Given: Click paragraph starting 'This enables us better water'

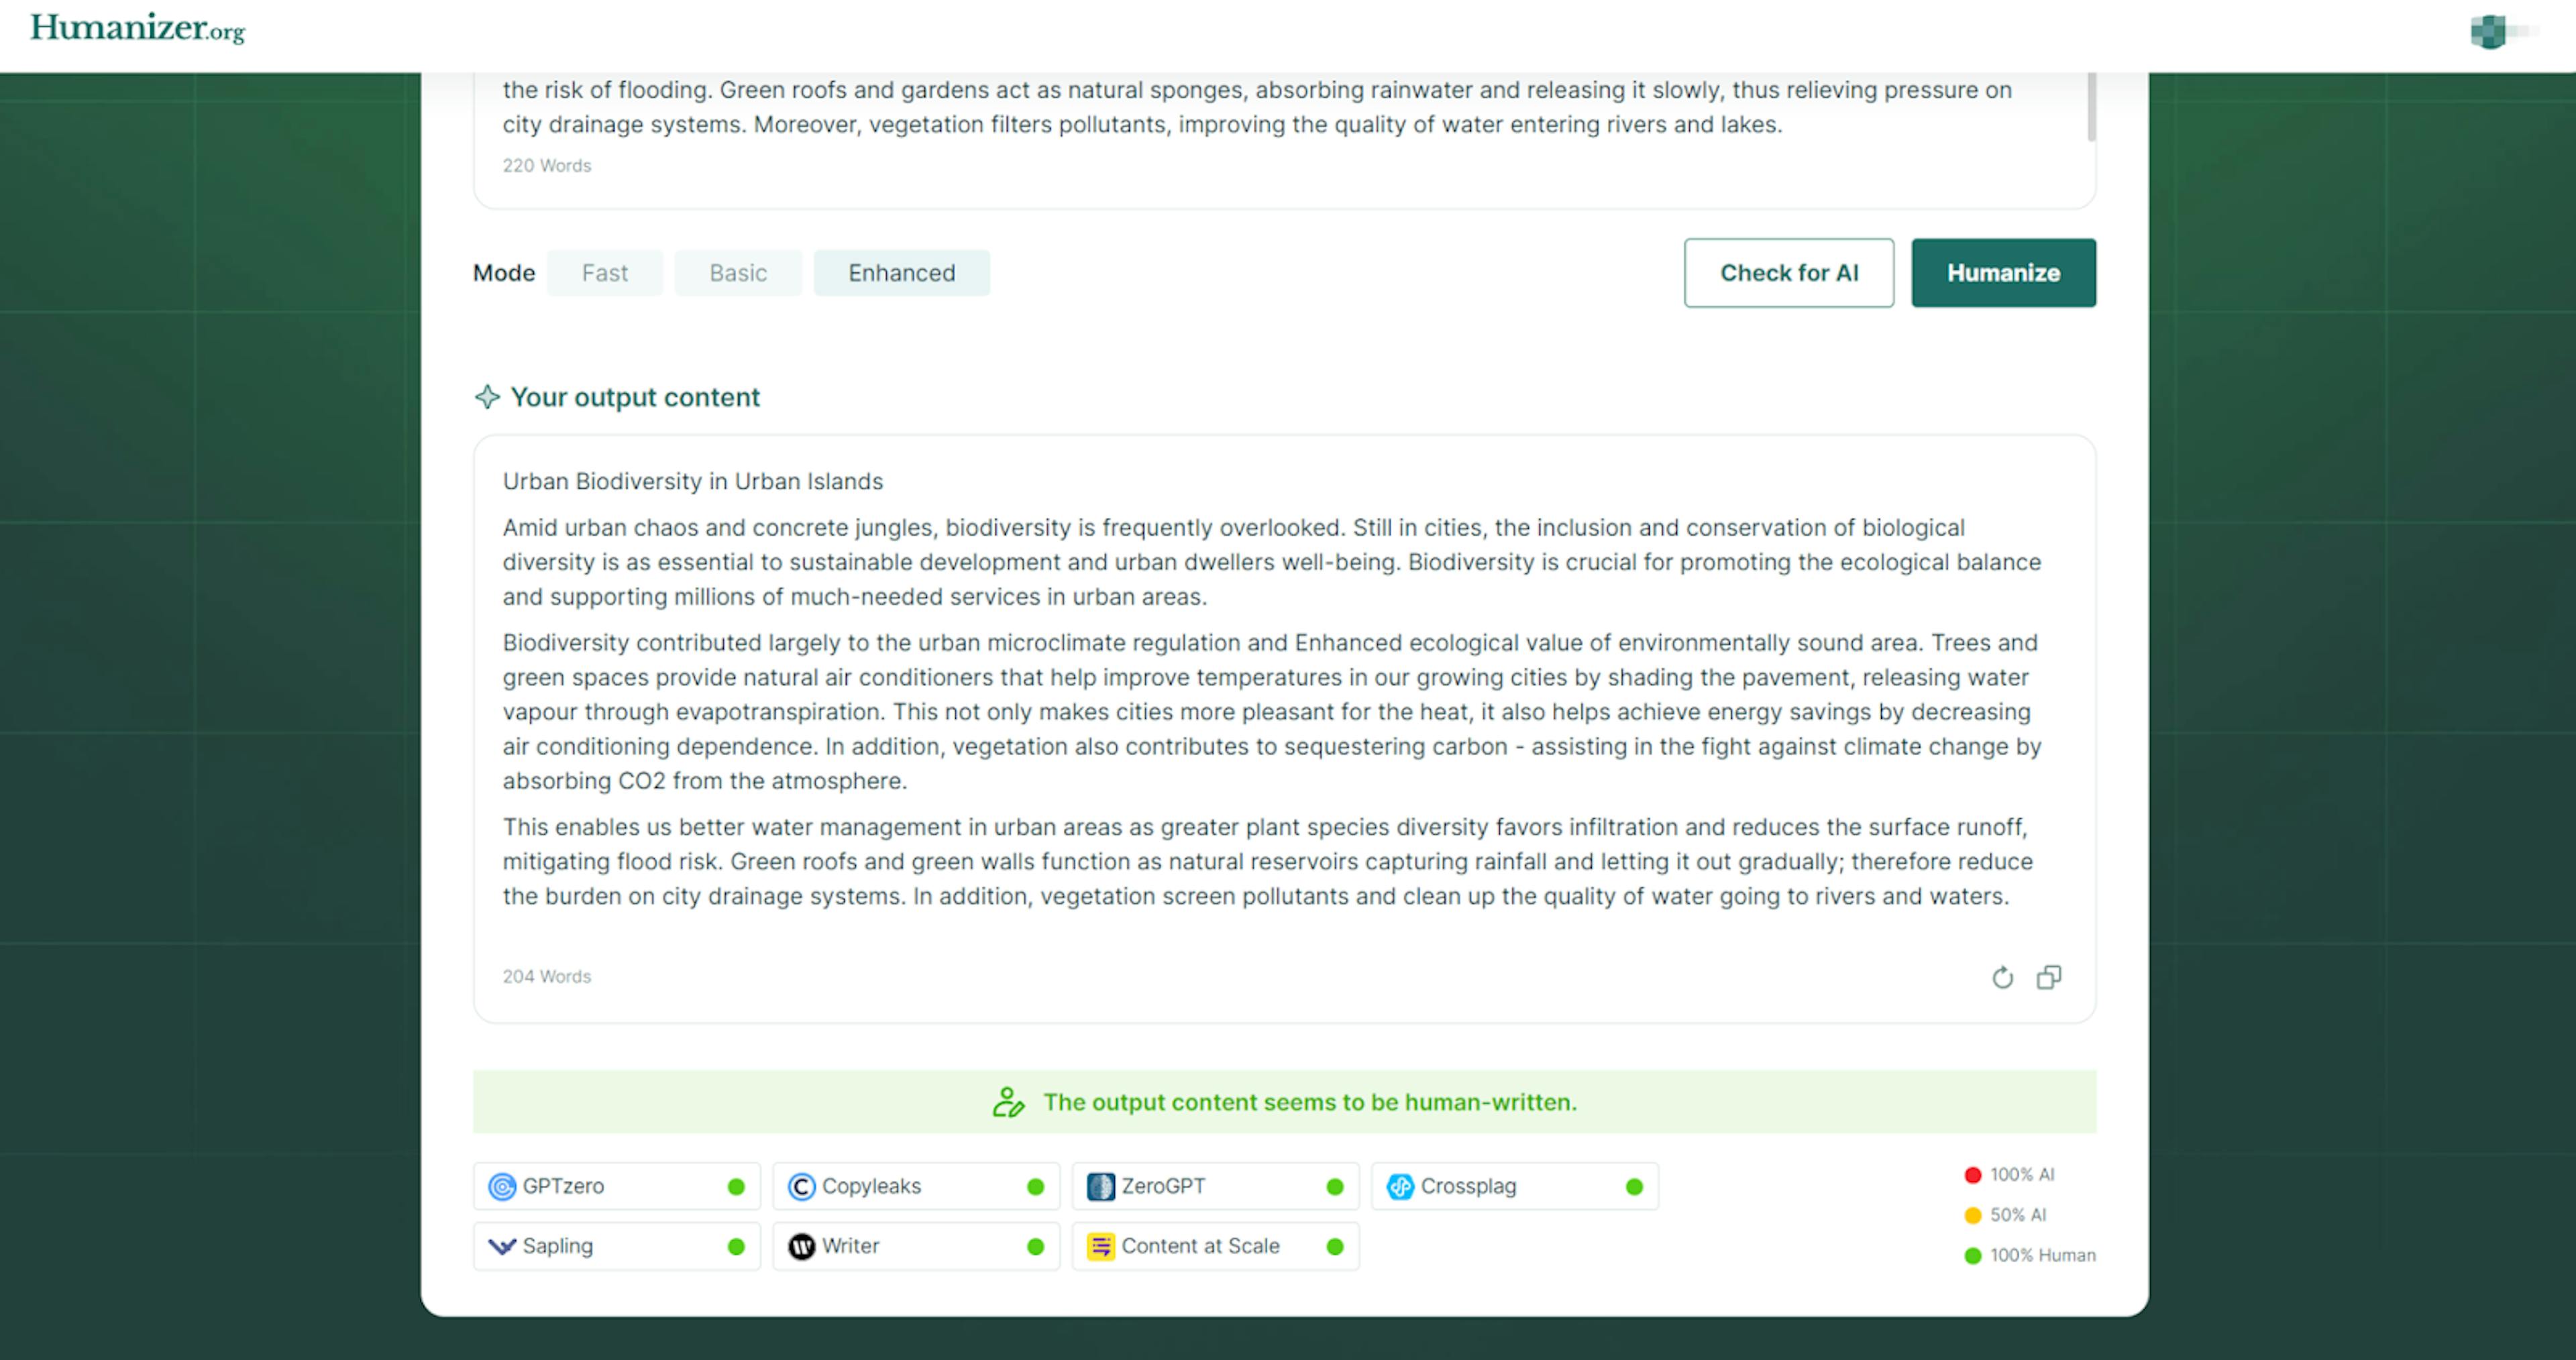Looking at the screenshot, I should tap(1267, 862).
